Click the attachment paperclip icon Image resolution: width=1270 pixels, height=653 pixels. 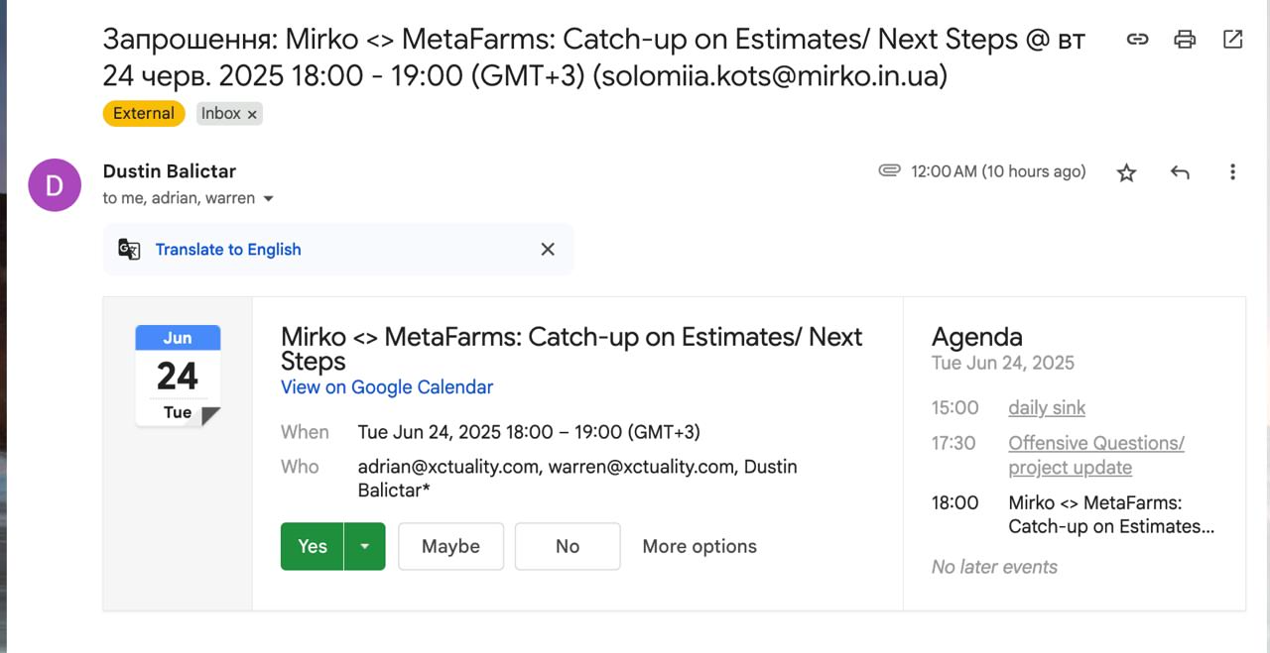point(889,170)
